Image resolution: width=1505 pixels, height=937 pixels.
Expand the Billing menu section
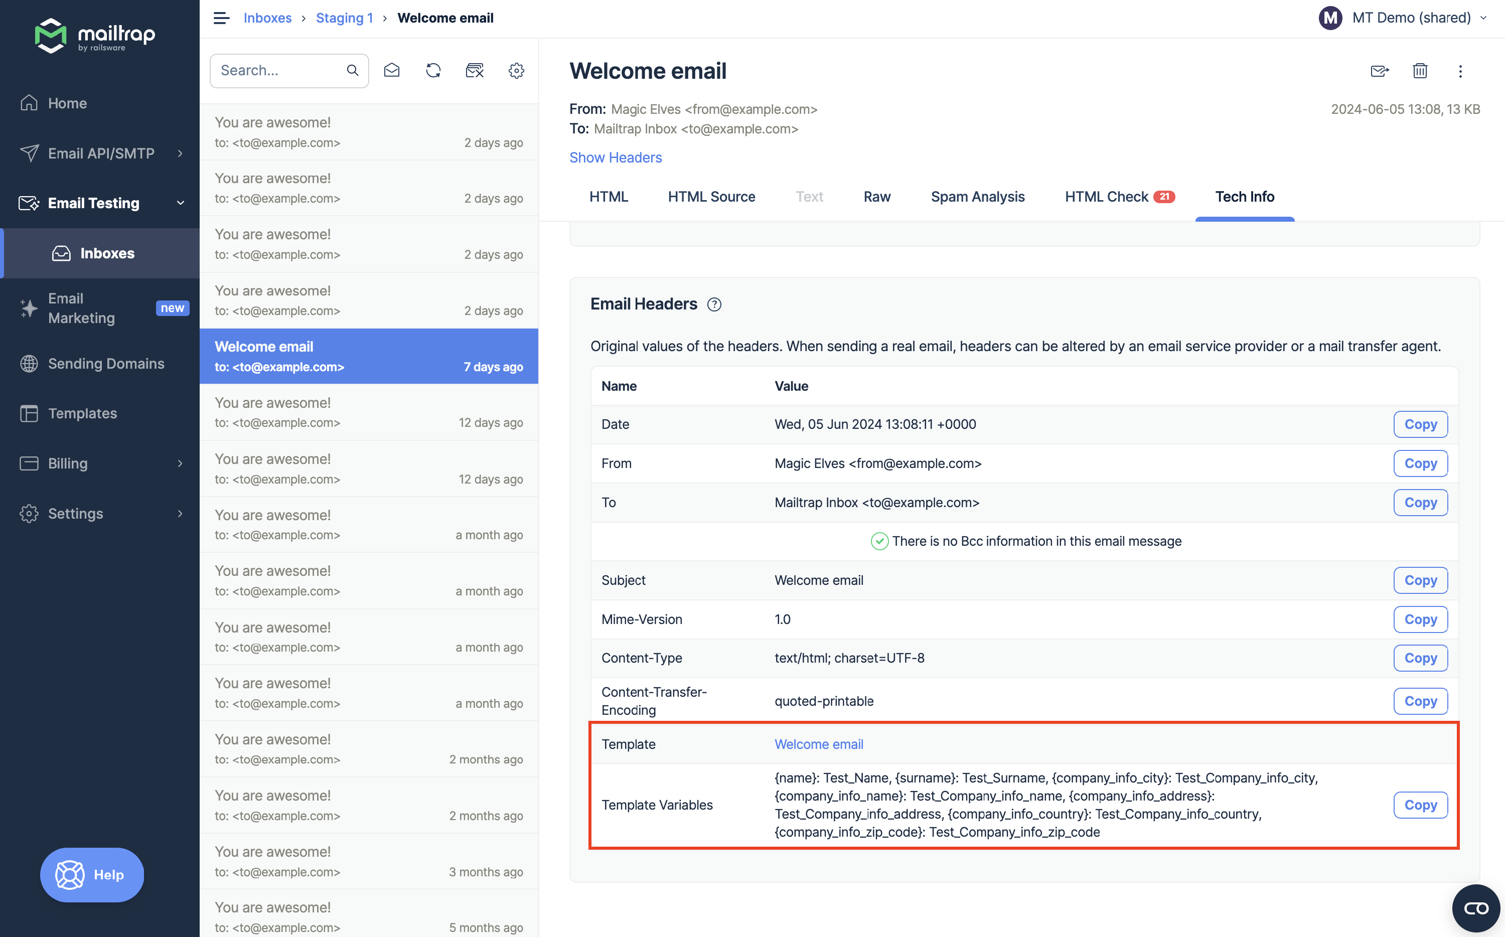click(180, 463)
